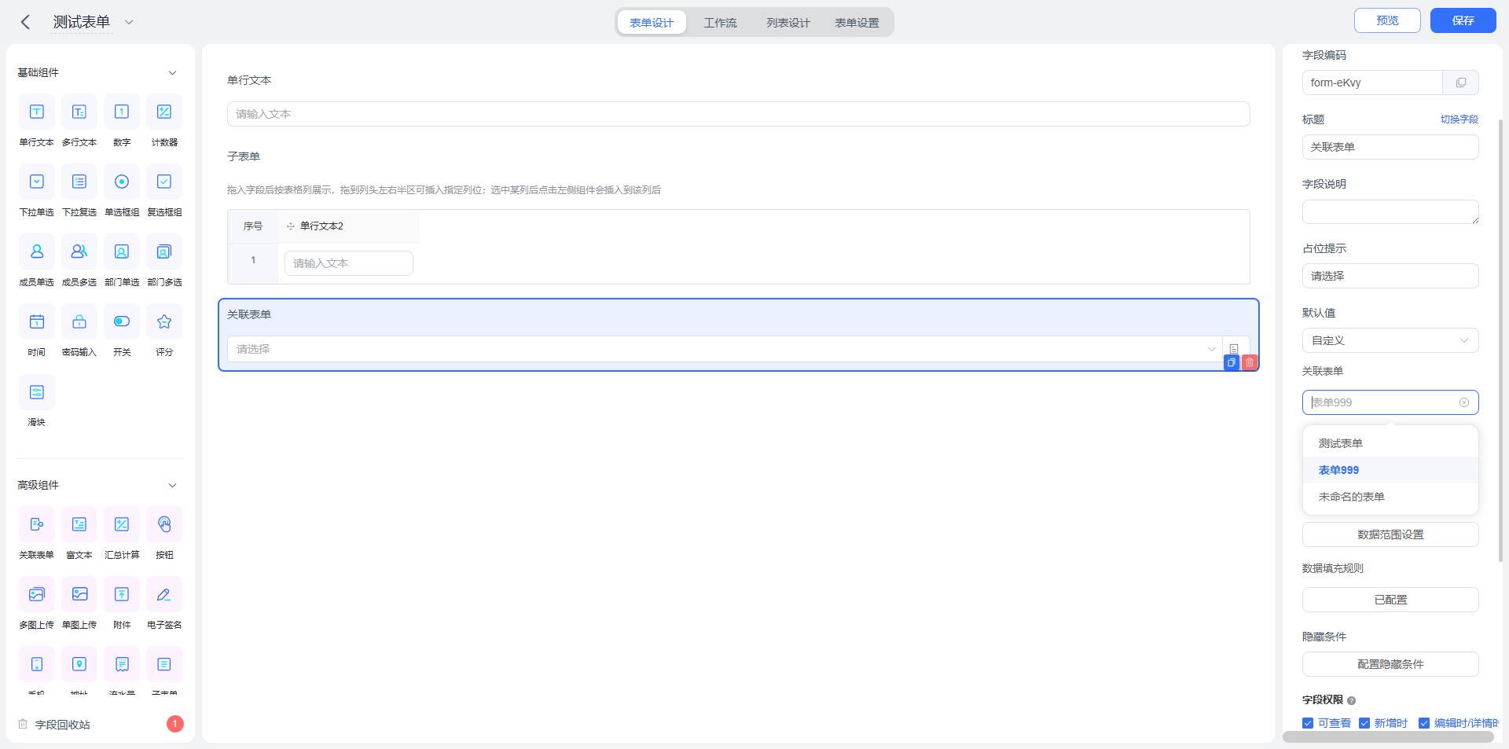The height and width of the screenshot is (749, 1509).
Task: Toggle the 新增时 permission checkbox
Action: (x=1364, y=723)
